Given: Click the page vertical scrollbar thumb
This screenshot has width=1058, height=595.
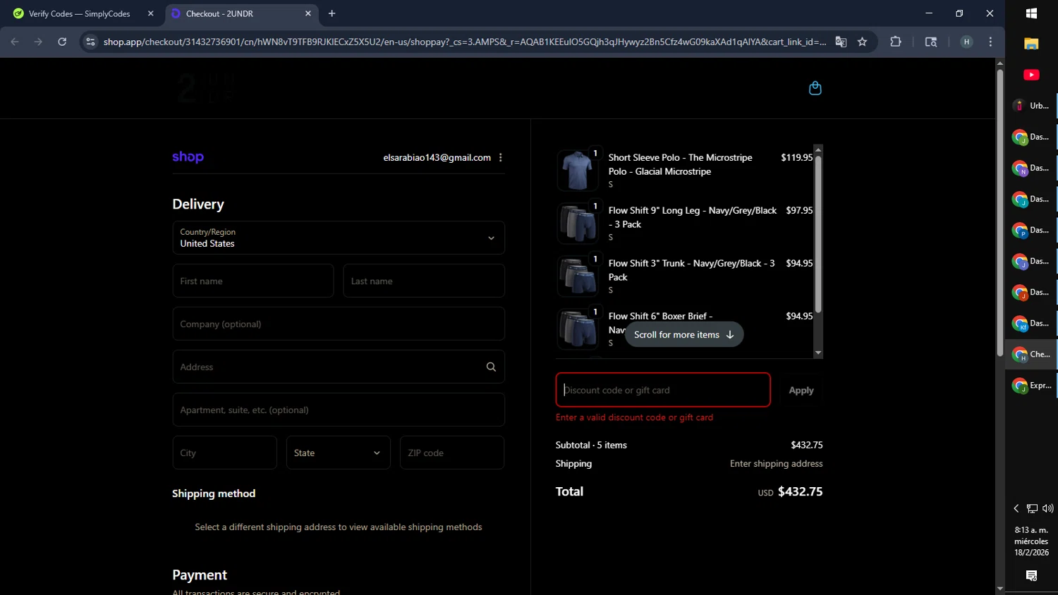Looking at the screenshot, I should tap(999, 211).
